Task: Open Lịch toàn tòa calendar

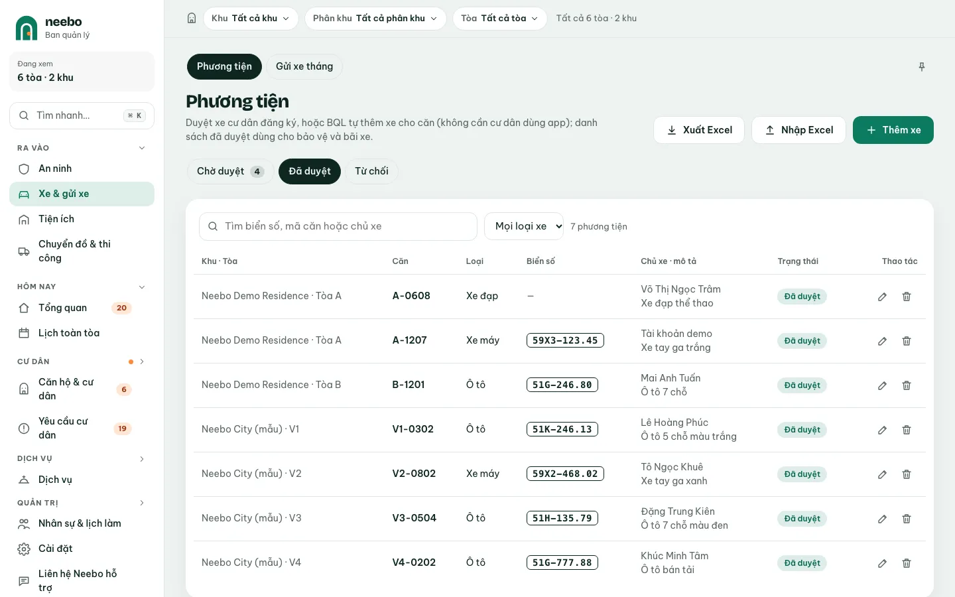Action: 82,333
